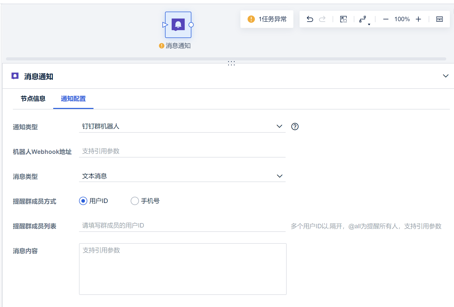Click the 通知类型 field label
Viewport: 454px width, 307px height.
point(25,127)
